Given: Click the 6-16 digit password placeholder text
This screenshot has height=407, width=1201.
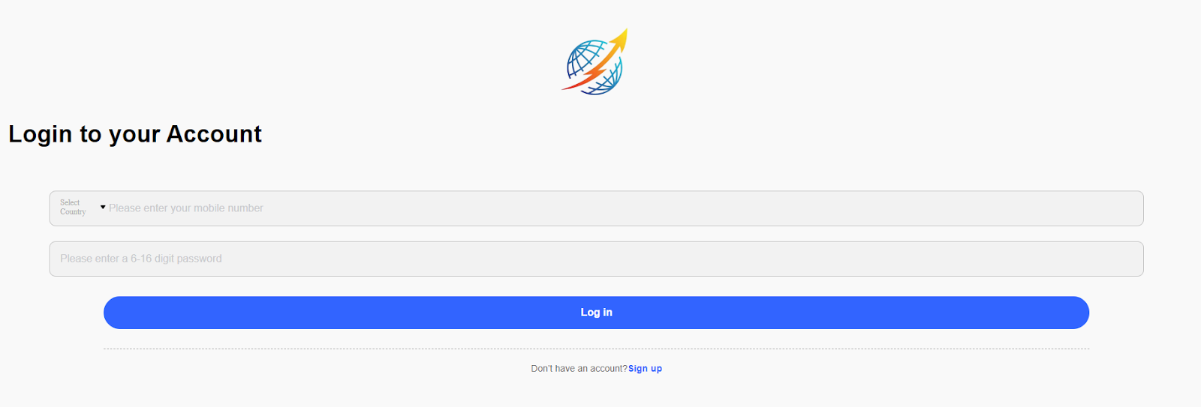Looking at the screenshot, I should click(x=141, y=259).
